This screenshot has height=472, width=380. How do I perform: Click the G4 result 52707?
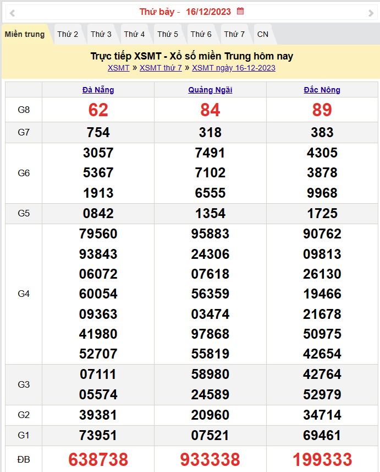coord(98,354)
